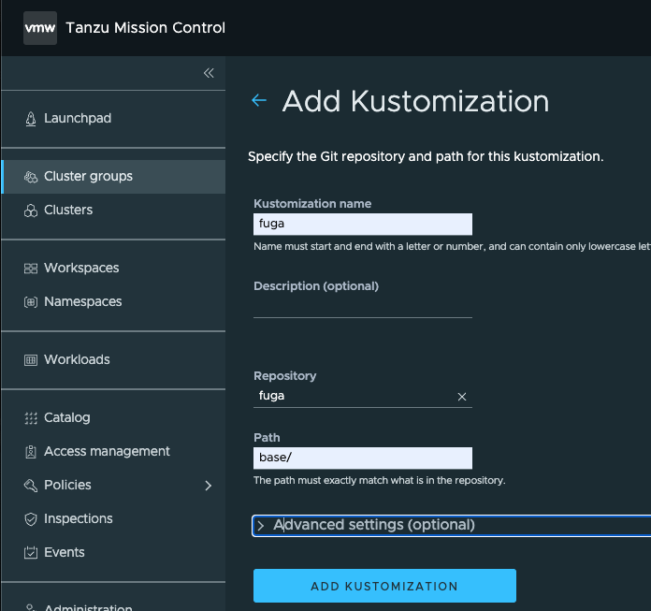Click the VMware logo icon
The height and width of the screenshot is (611, 651).
40,28
